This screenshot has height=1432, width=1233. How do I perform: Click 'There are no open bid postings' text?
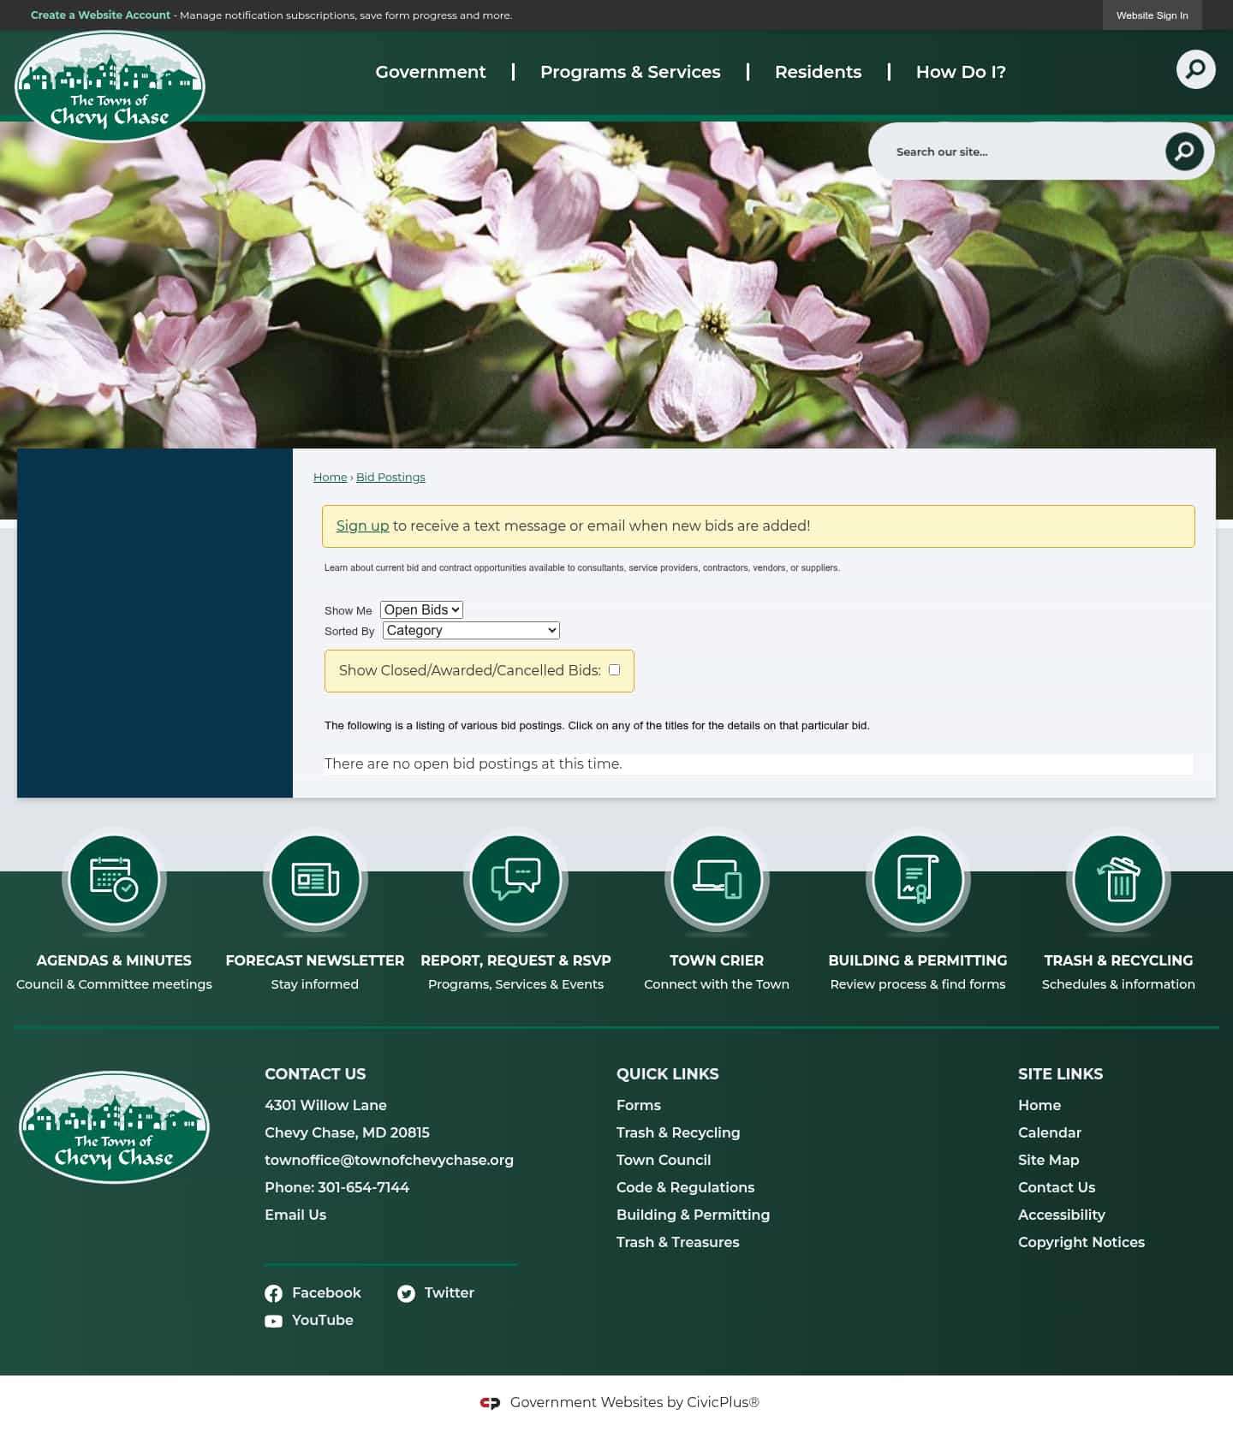click(474, 764)
